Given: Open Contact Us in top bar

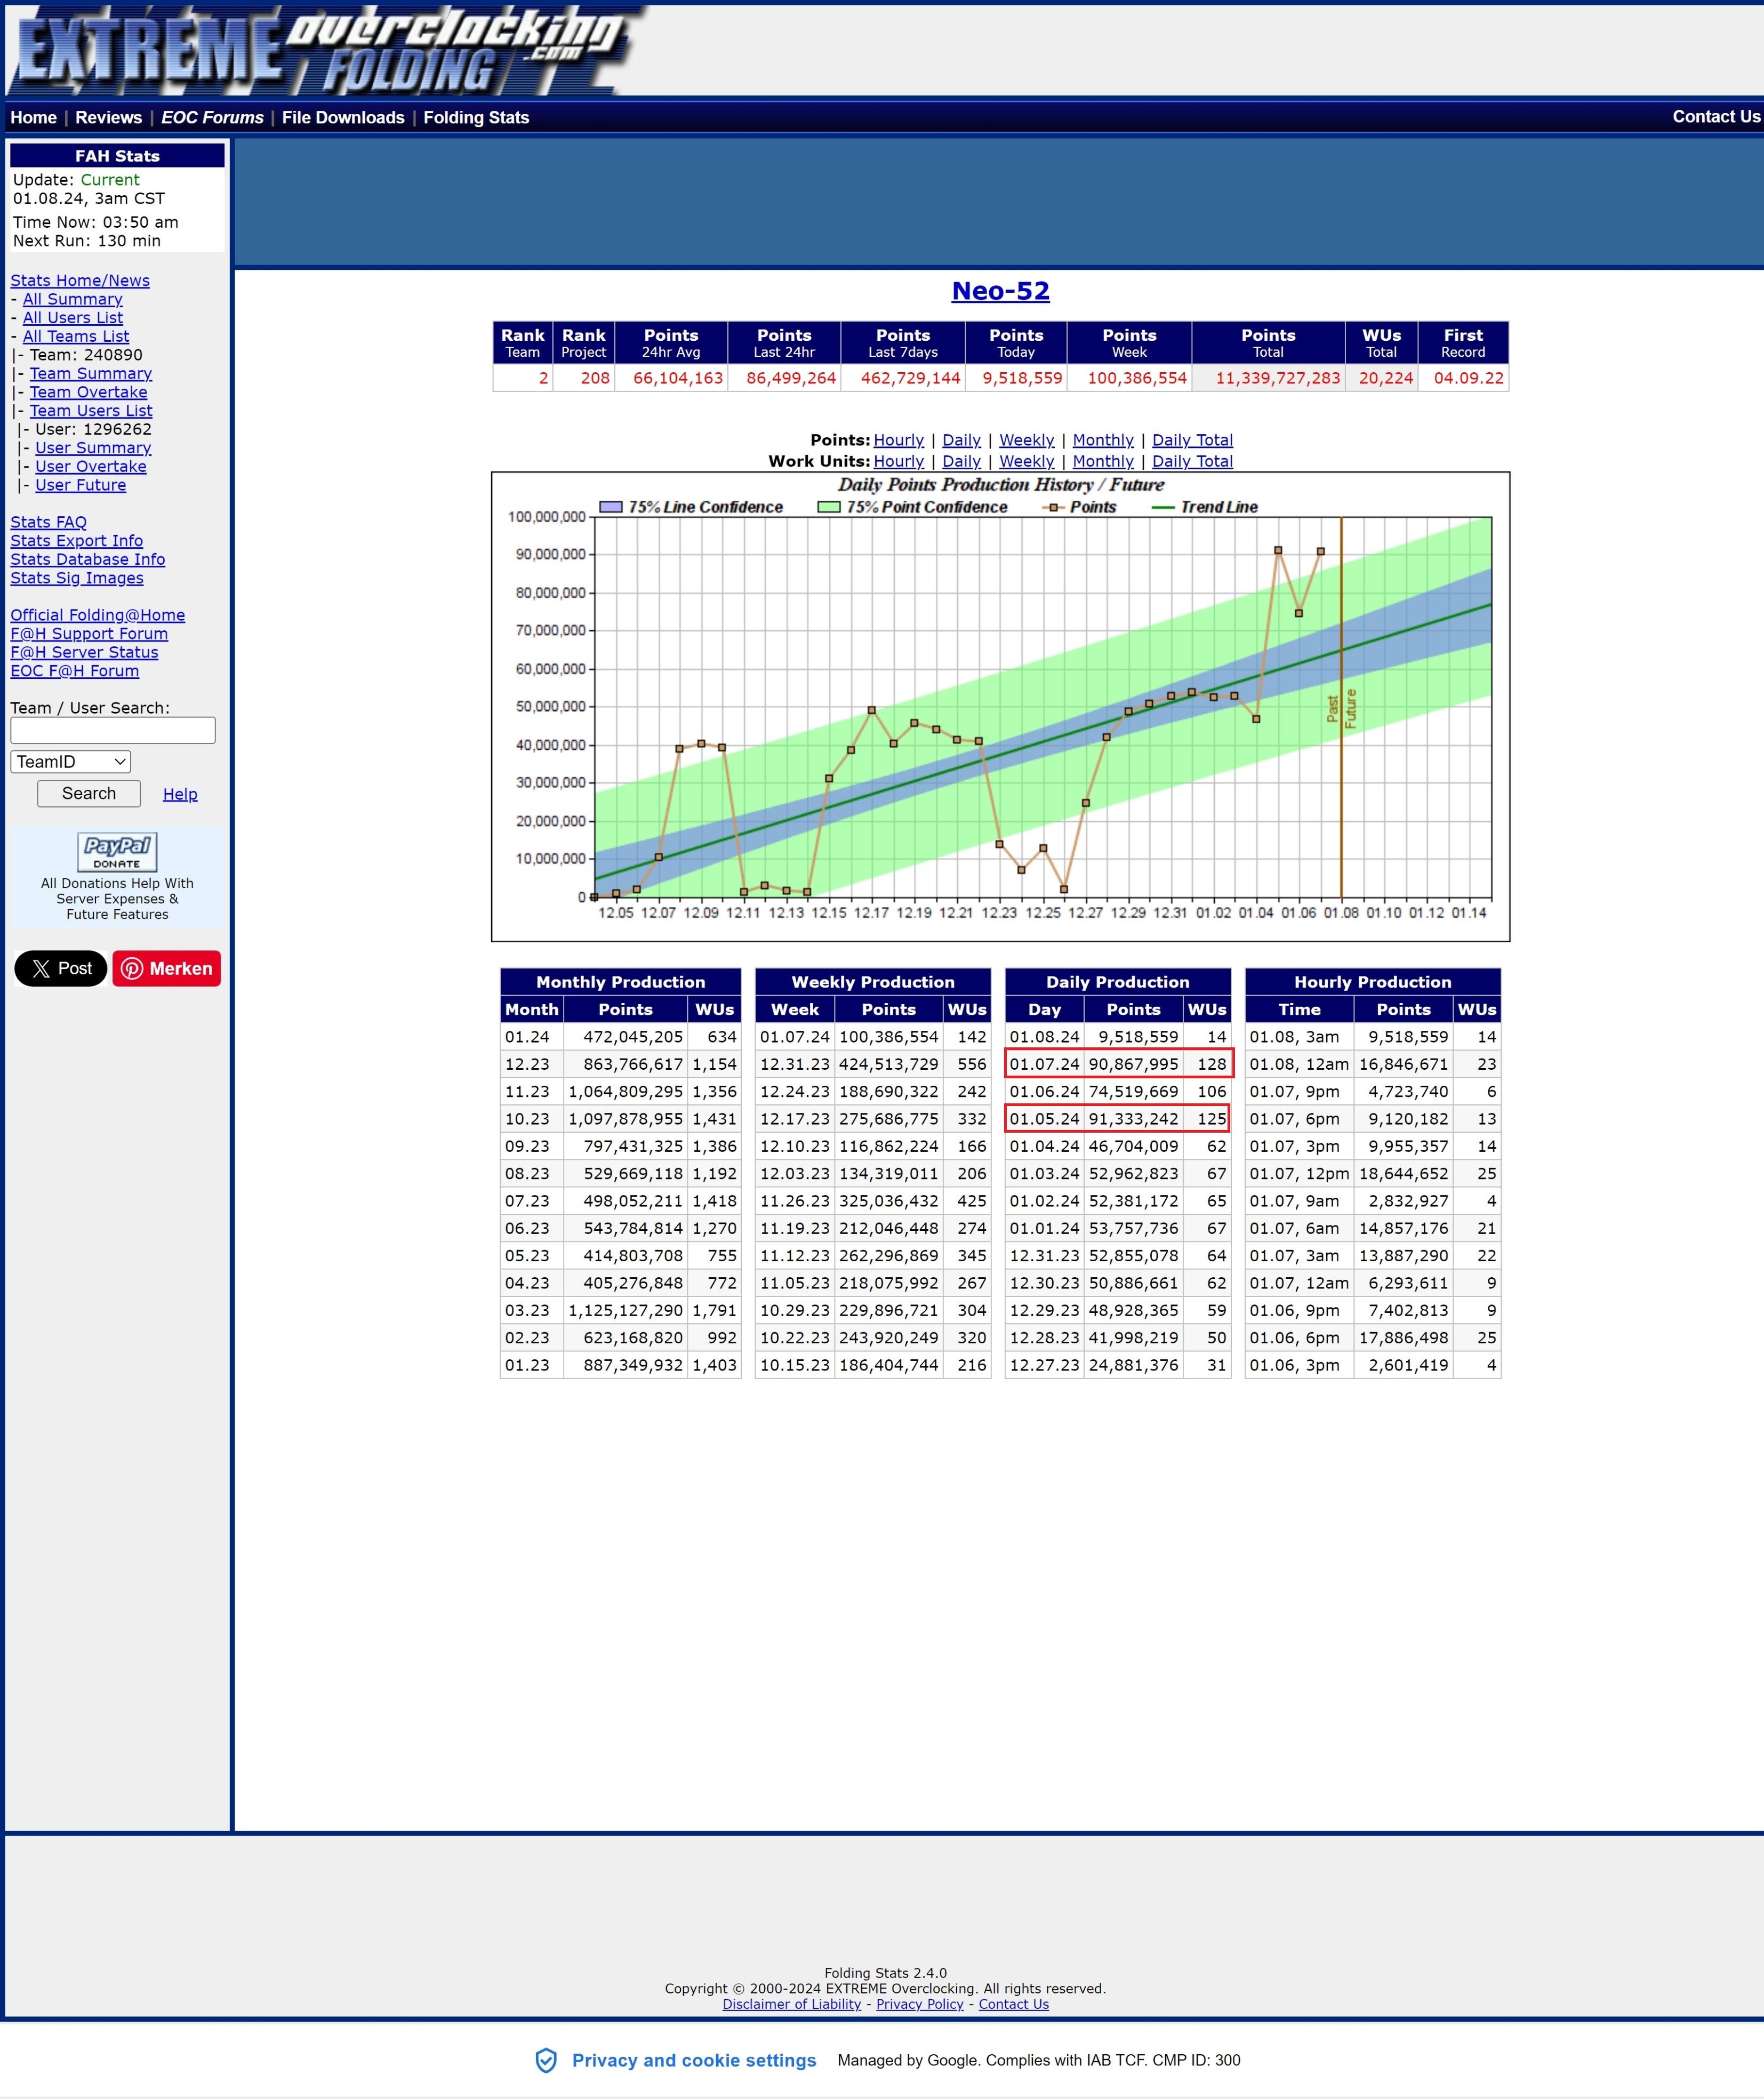Looking at the screenshot, I should tap(1716, 116).
